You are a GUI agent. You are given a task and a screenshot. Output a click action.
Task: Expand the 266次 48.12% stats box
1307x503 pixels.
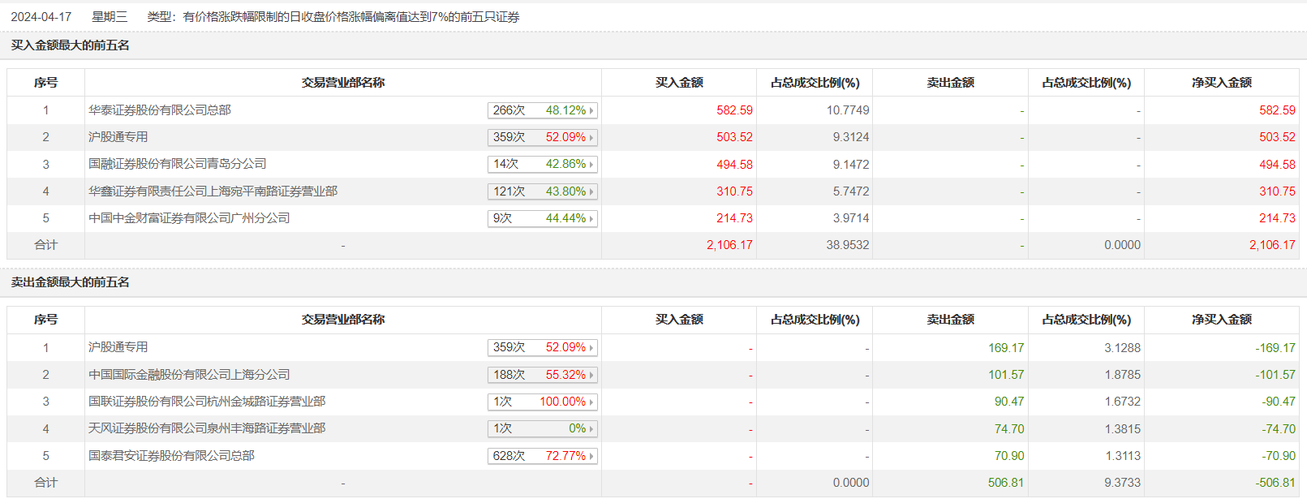click(542, 110)
